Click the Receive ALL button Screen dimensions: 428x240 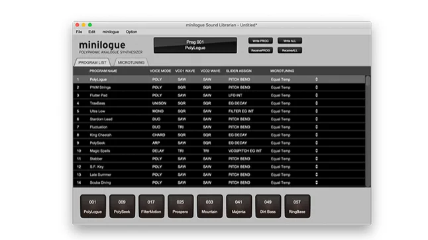click(290, 50)
